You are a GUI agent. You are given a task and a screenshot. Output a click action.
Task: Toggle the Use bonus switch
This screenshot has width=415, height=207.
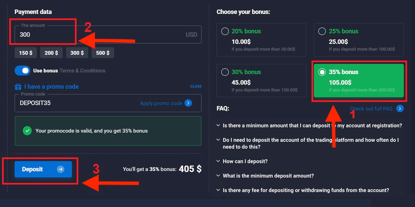click(x=22, y=71)
